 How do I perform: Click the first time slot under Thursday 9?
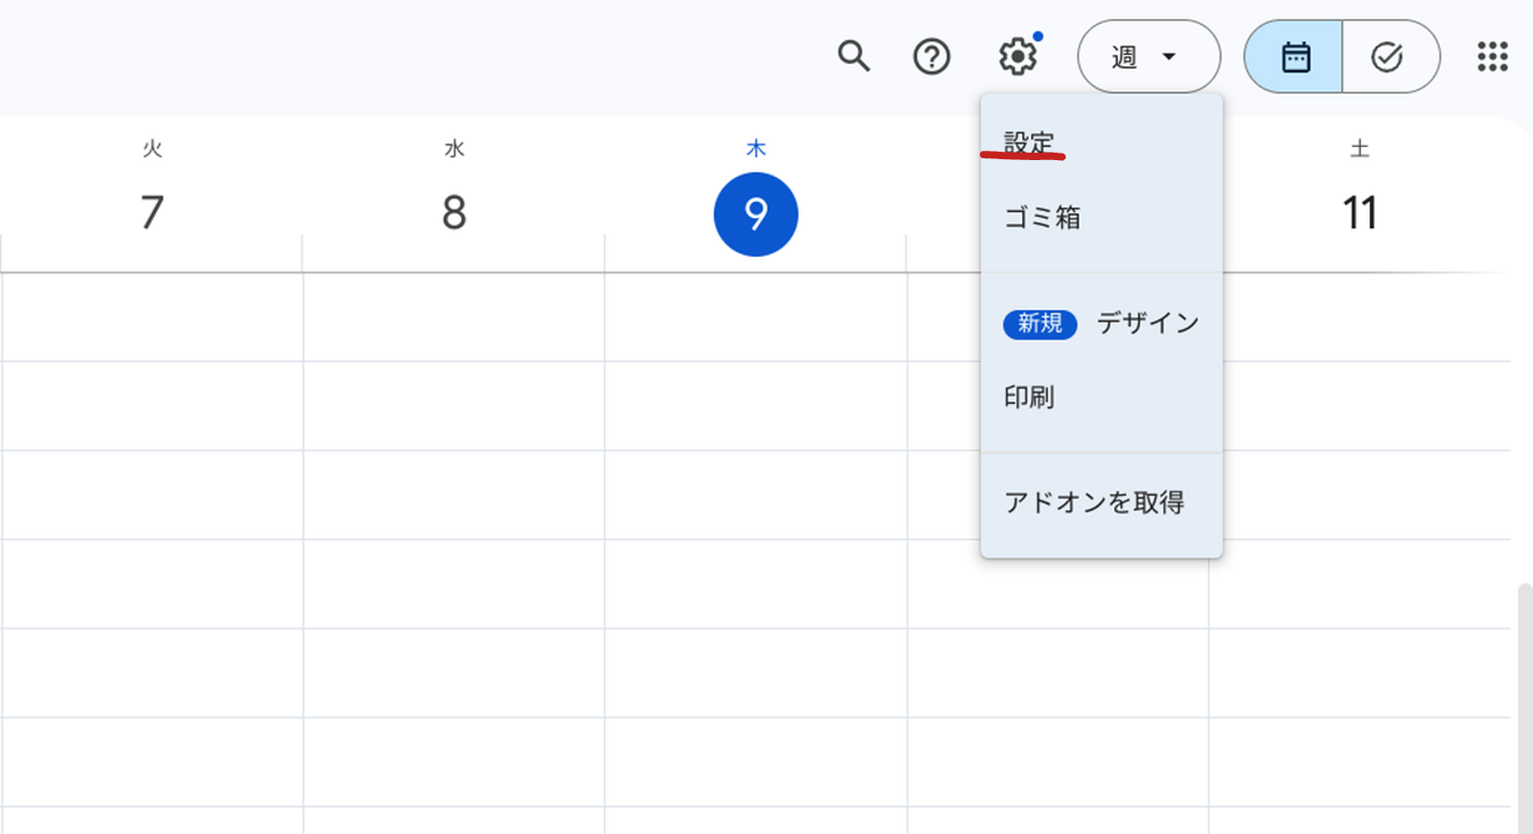(x=755, y=316)
